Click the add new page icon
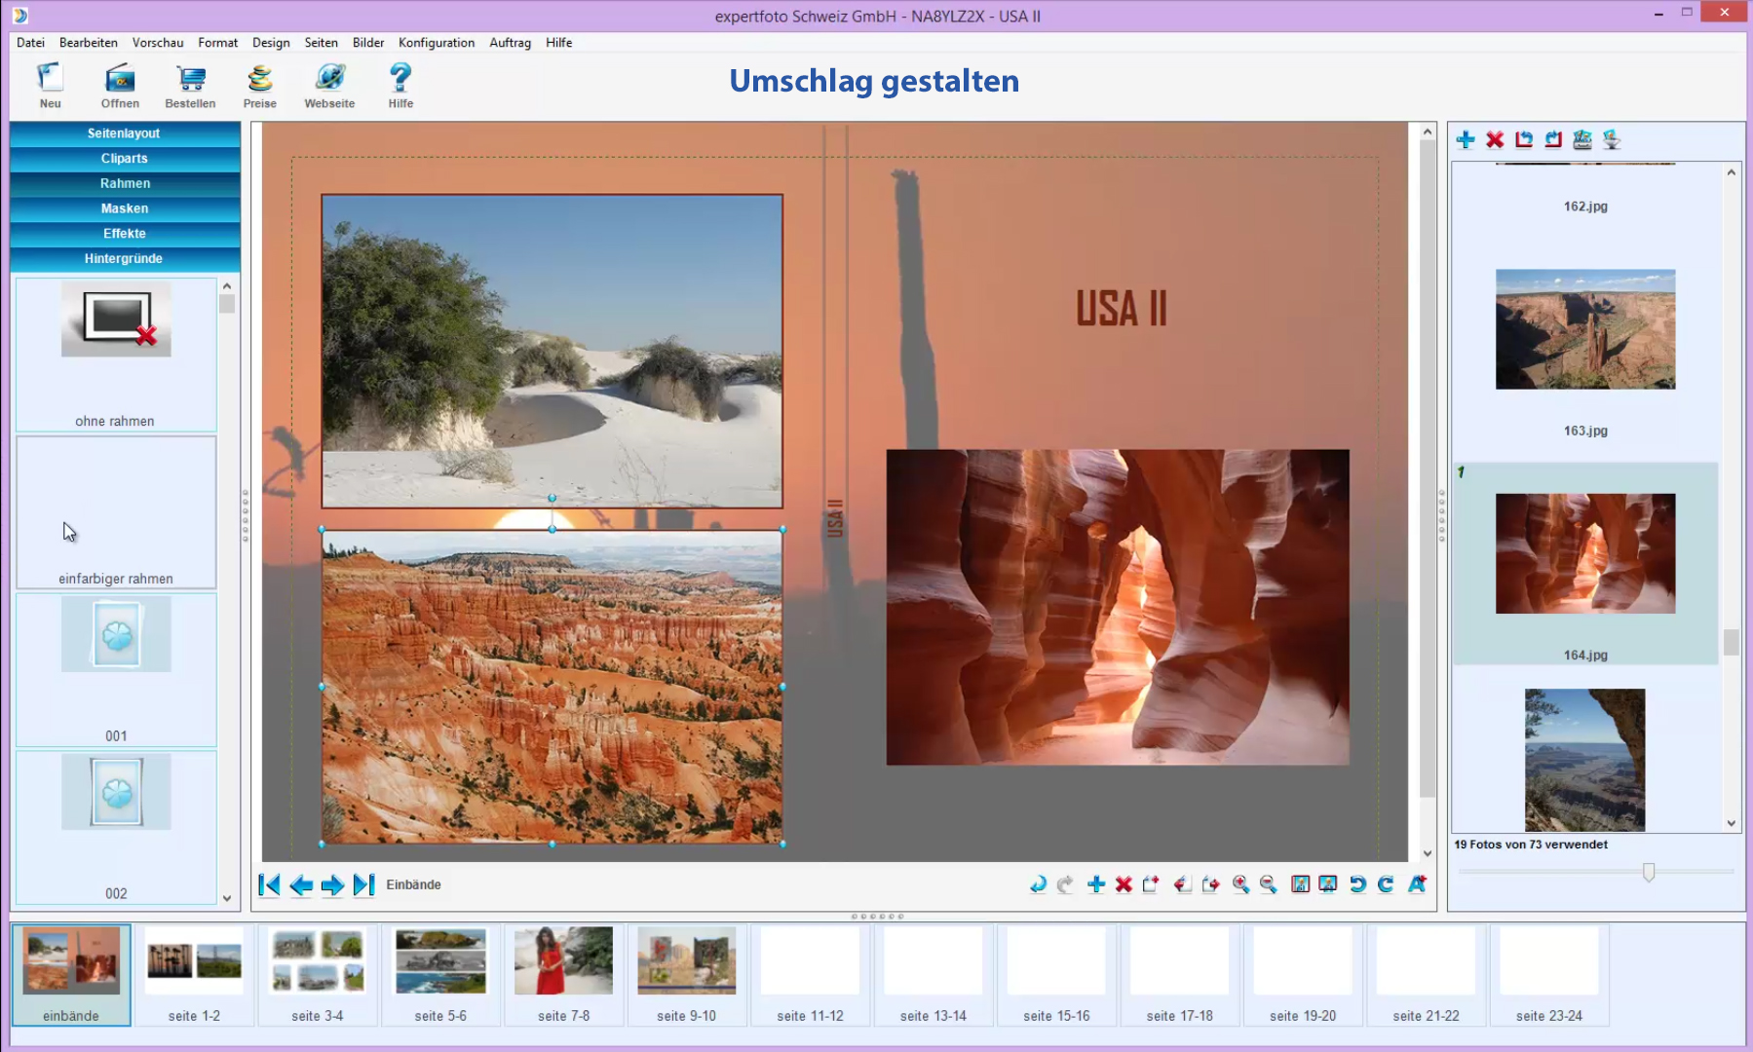This screenshot has width=1753, height=1052. point(1151,883)
